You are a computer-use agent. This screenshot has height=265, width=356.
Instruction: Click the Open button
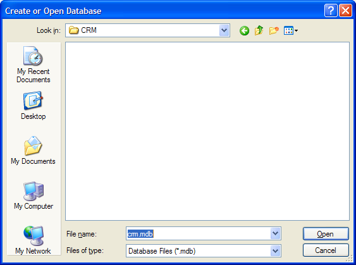pyautogui.click(x=326, y=233)
